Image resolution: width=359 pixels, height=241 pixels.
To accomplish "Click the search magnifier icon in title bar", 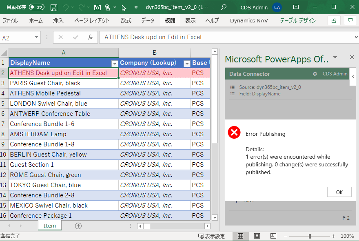I will [223, 7].
